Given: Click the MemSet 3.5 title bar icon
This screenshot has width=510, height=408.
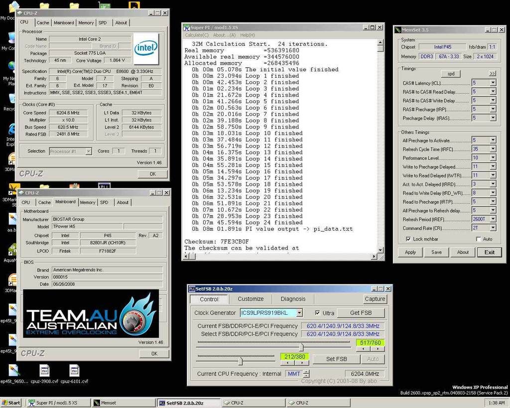Looking at the screenshot, I should coord(398,29).
